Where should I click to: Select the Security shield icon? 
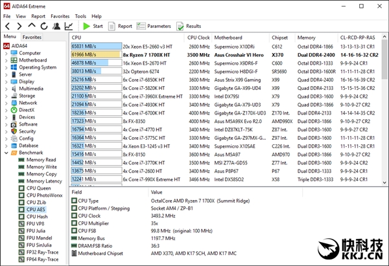[x=14, y=131]
